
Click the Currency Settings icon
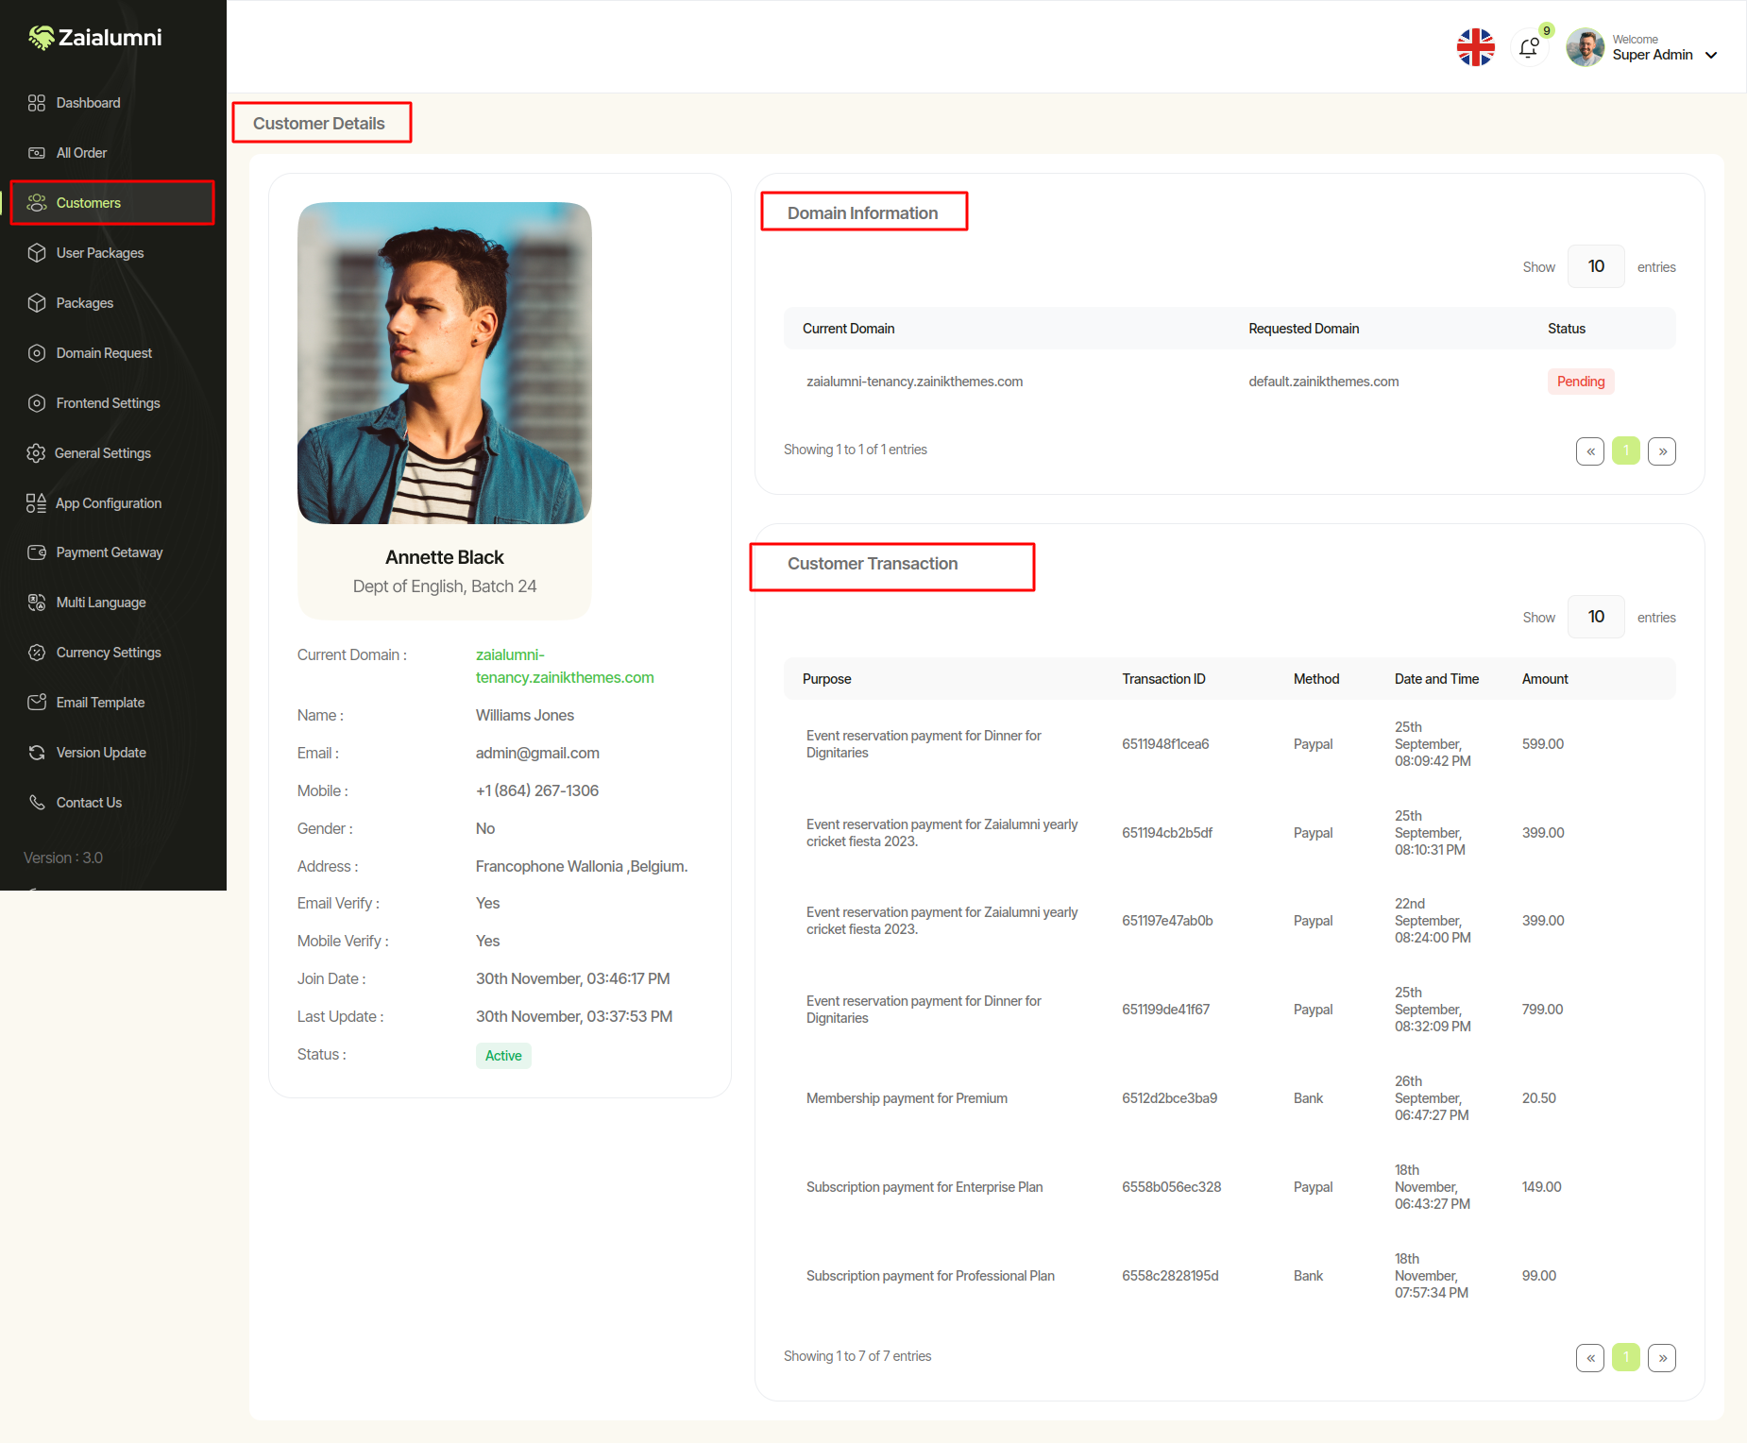click(37, 653)
